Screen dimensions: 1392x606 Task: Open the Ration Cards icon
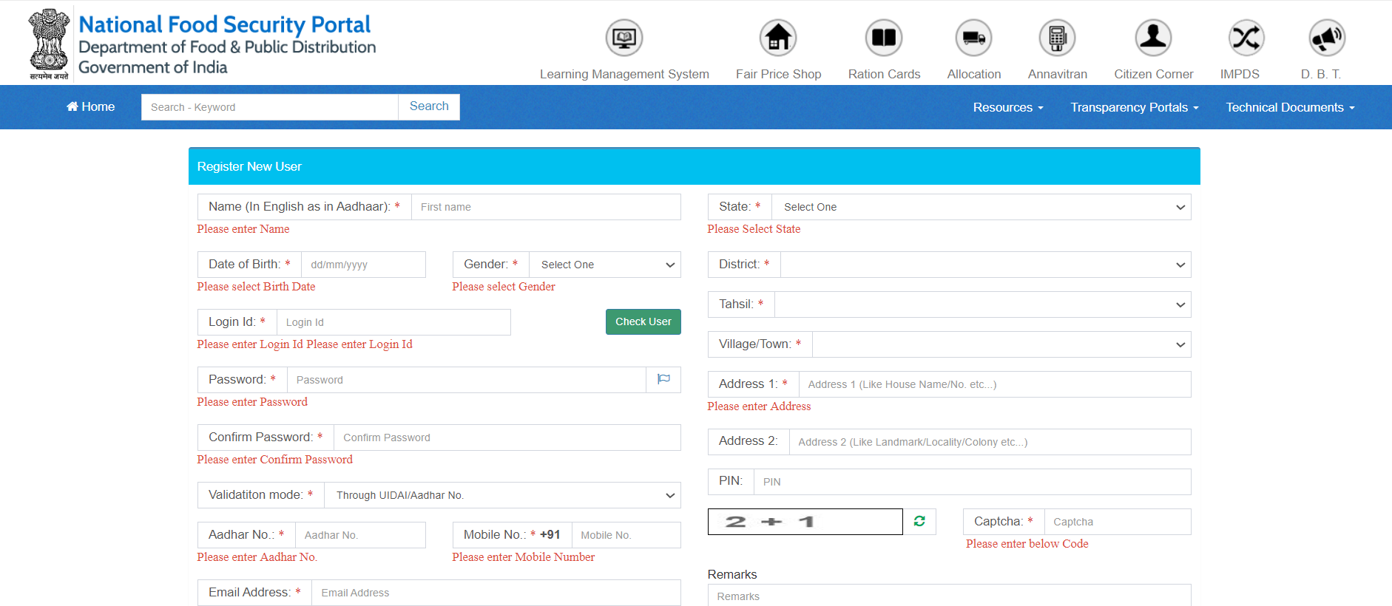pyautogui.click(x=884, y=38)
